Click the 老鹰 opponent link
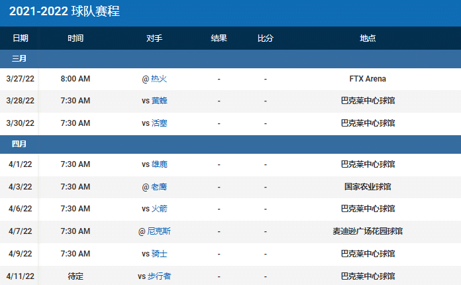The height and width of the screenshot is (285, 461). coord(159,187)
